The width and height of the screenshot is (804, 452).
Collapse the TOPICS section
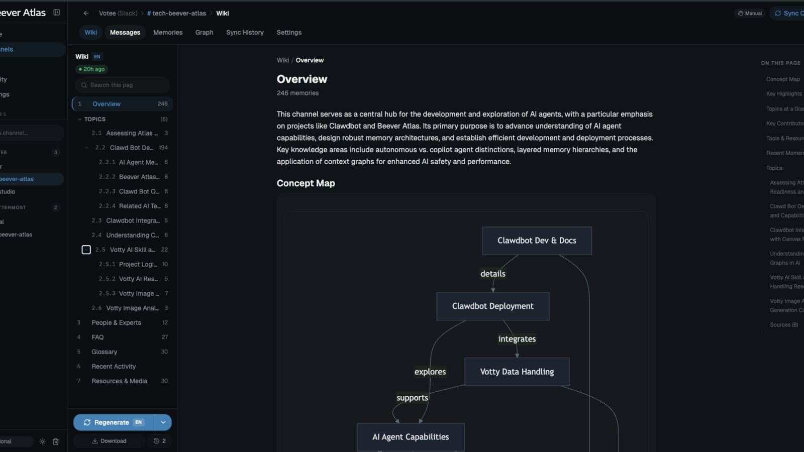[x=79, y=119]
